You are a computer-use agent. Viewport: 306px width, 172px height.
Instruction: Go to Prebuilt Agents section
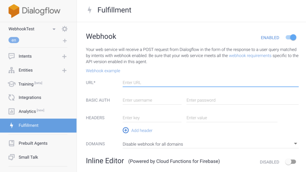pos(33,143)
